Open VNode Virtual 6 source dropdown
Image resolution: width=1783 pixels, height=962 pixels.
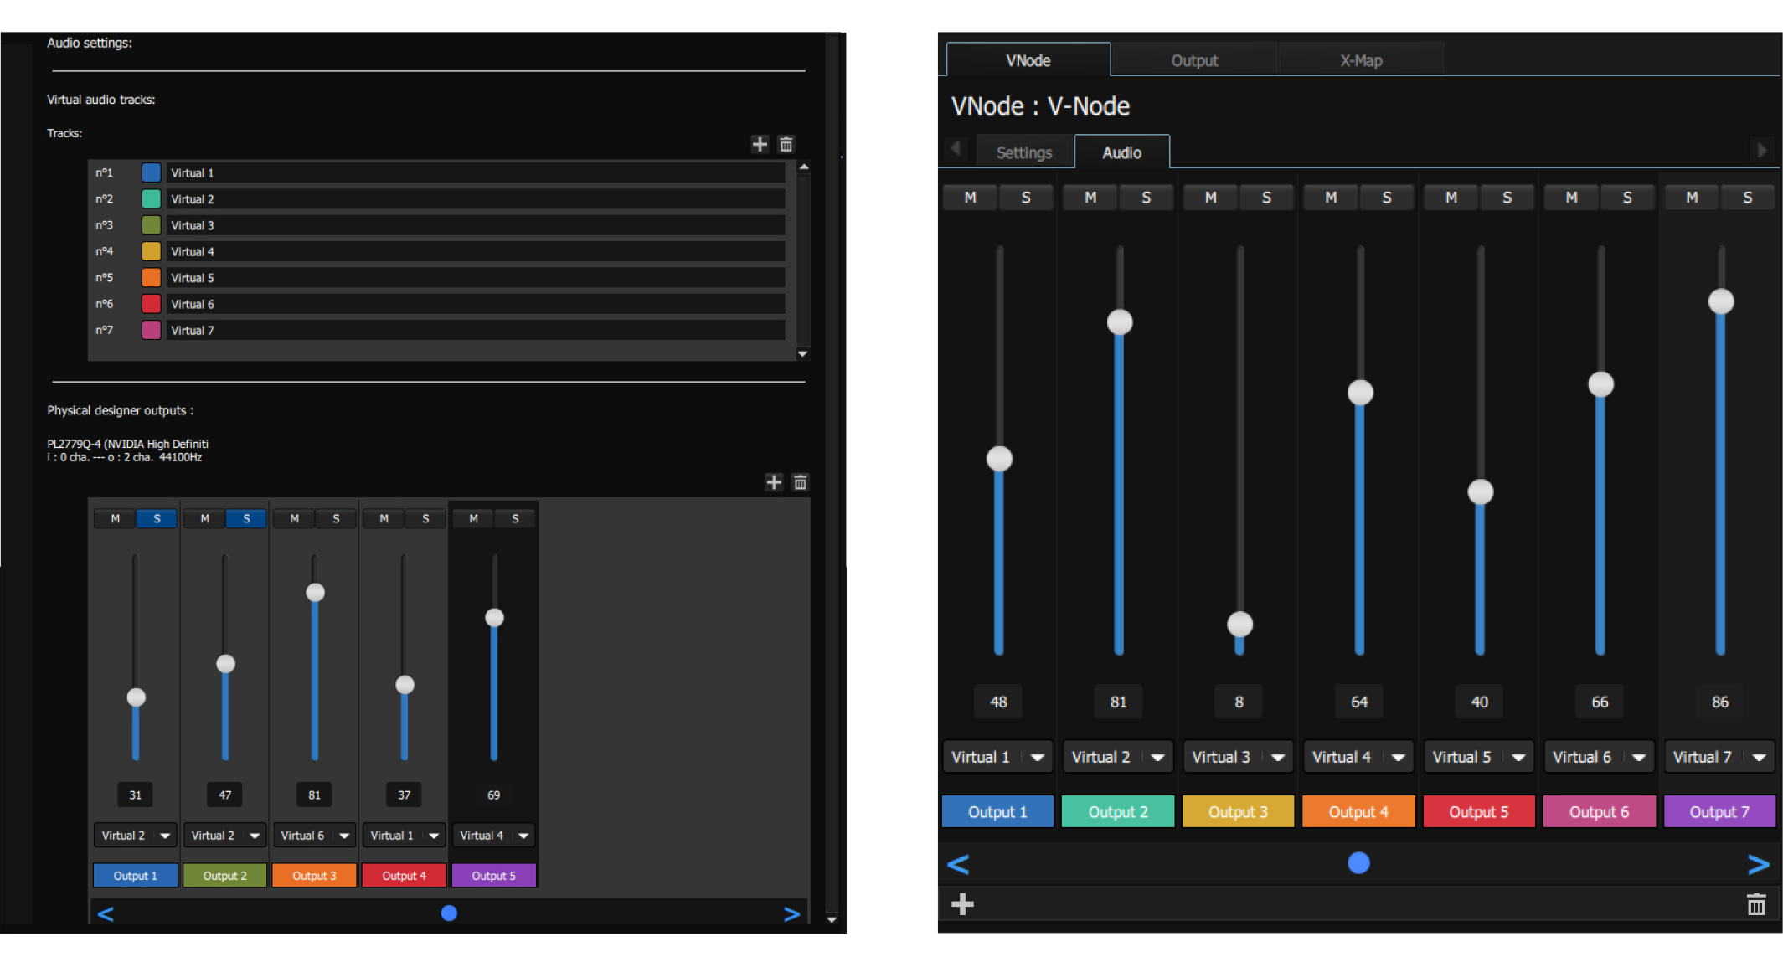[x=1600, y=757]
